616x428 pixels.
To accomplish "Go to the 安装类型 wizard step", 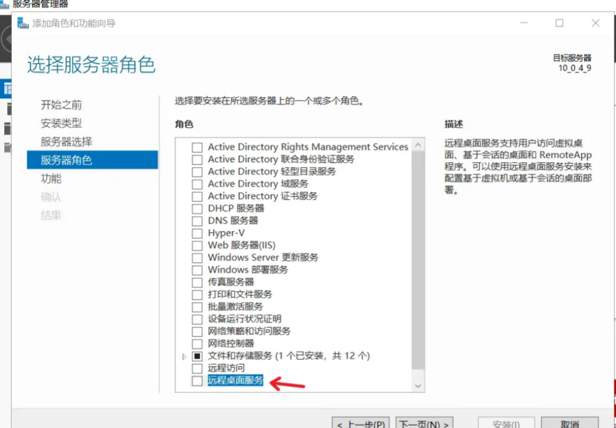I will point(61,123).
